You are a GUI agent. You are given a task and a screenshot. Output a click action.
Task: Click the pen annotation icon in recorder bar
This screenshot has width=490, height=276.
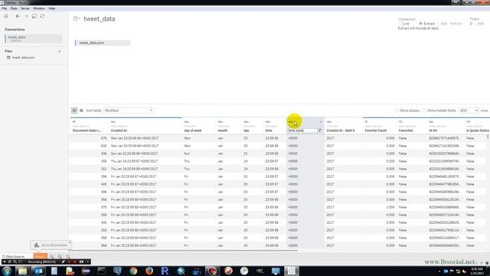pyautogui.click(x=63, y=261)
